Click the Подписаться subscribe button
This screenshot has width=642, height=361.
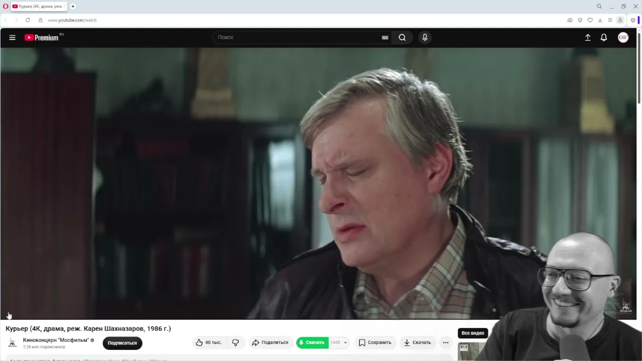[122, 343]
